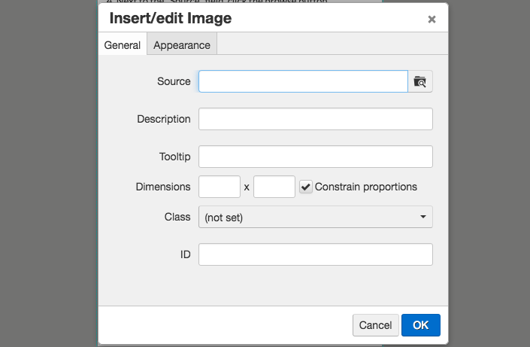The width and height of the screenshot is (530, 347).
Task: Focus the Source input field
Action: tap(303, 81)
